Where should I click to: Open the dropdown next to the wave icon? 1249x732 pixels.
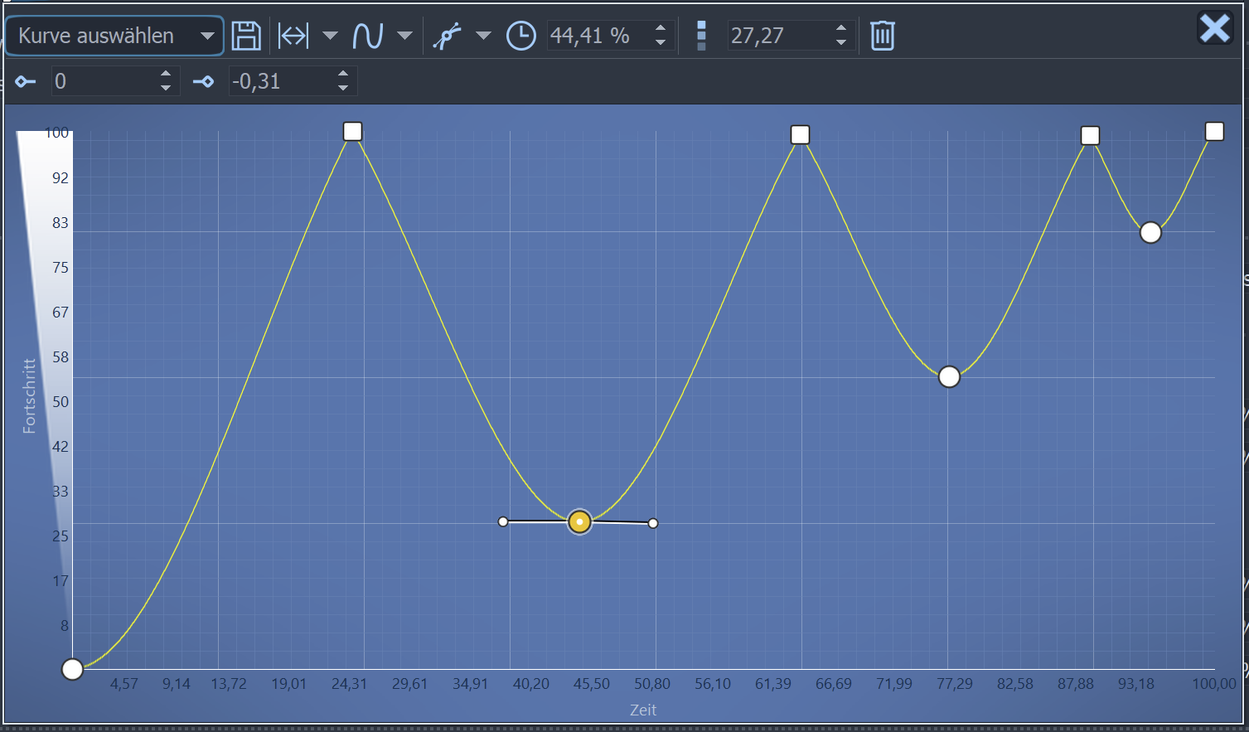click(404, 36)
